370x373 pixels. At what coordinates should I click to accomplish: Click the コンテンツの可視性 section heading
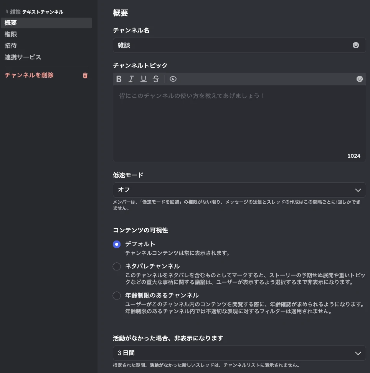140,230
